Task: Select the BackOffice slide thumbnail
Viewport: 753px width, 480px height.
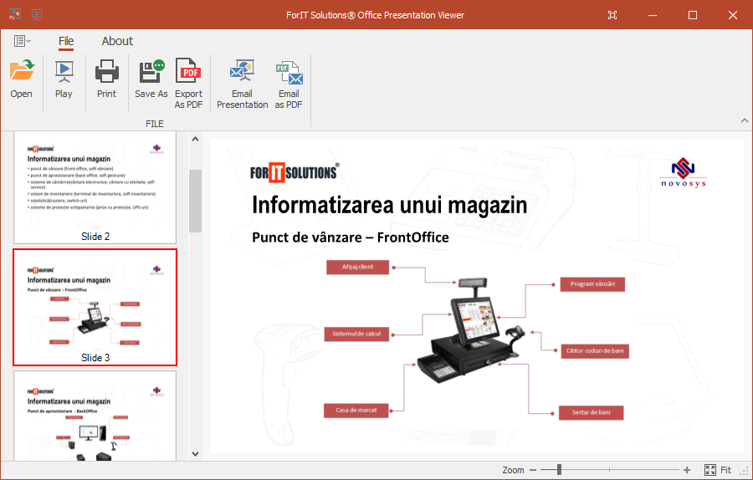Action: (x=95, y=416)
